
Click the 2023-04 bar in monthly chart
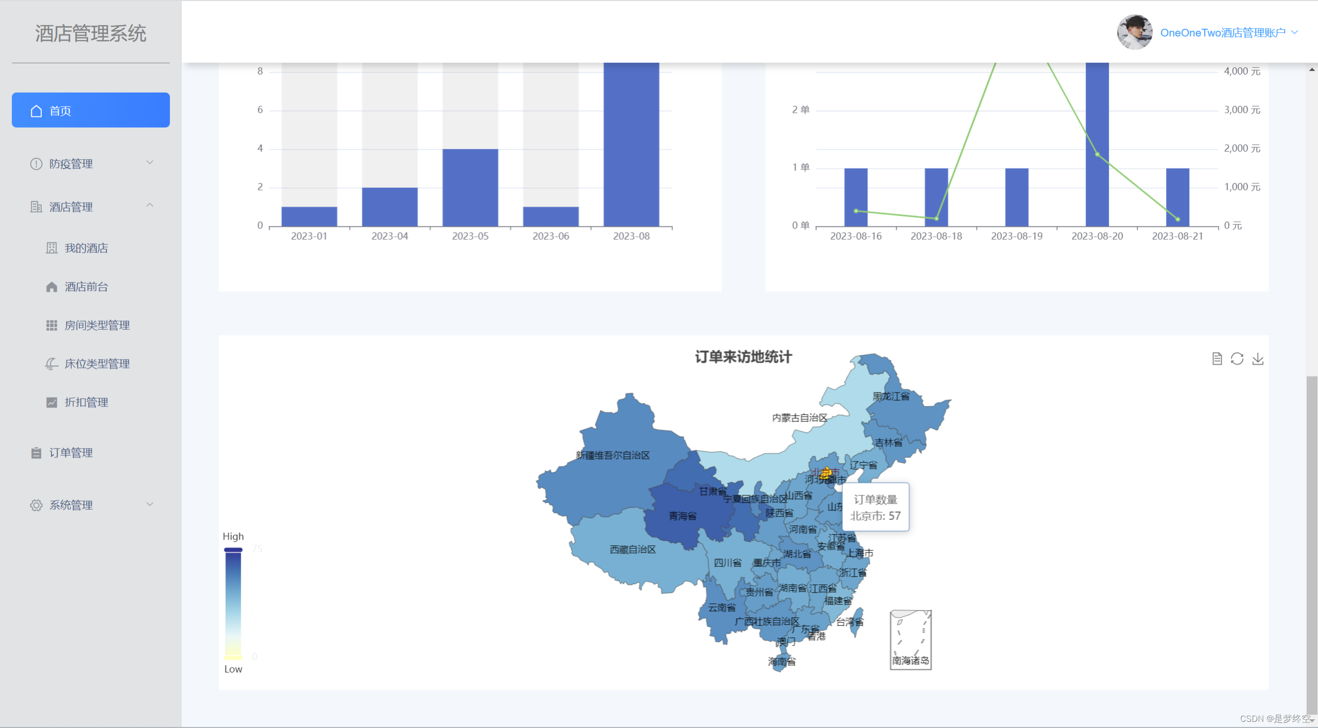point(390,207)
